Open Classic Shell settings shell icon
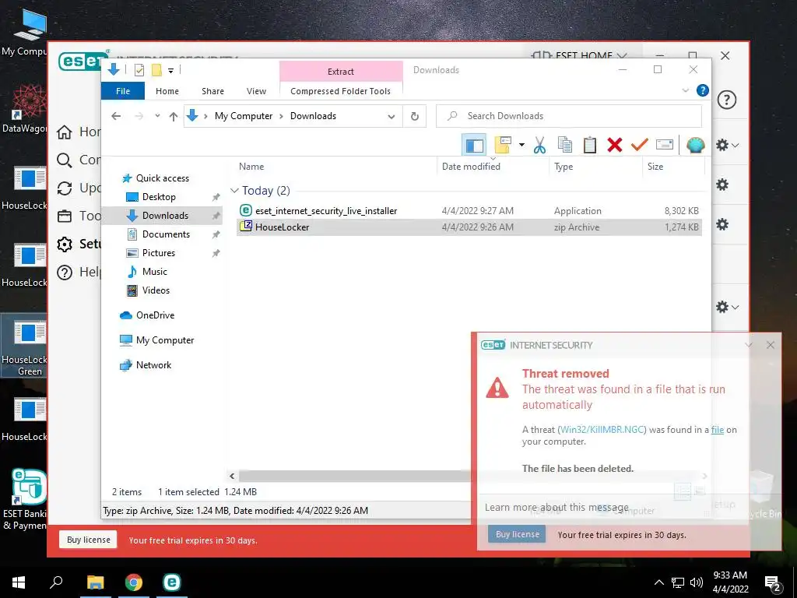Image resolution: width=797 pixels, height=598 pixels. pos(695,145)
